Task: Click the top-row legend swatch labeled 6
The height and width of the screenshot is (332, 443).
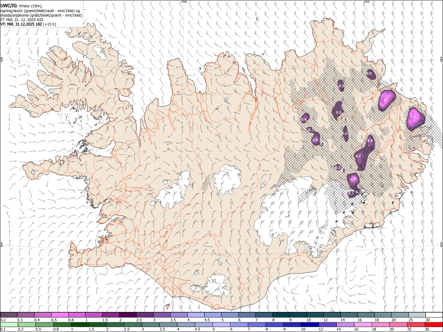Action: (x=247, y=315)
